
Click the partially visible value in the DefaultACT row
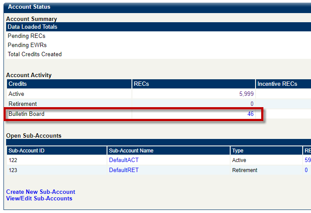click(308, 160)
